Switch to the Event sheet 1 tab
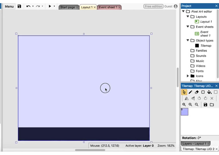This screenshot has height=155, width=219. pos(108,7)
